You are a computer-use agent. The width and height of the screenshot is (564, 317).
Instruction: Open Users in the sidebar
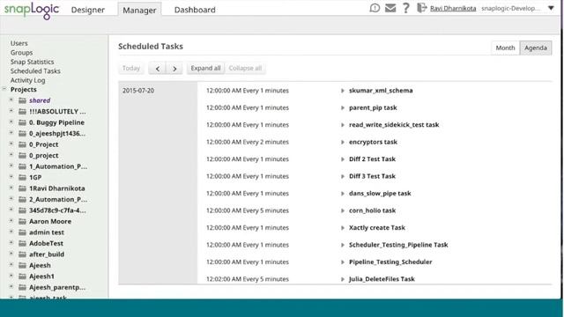click(x=19, y=43)
